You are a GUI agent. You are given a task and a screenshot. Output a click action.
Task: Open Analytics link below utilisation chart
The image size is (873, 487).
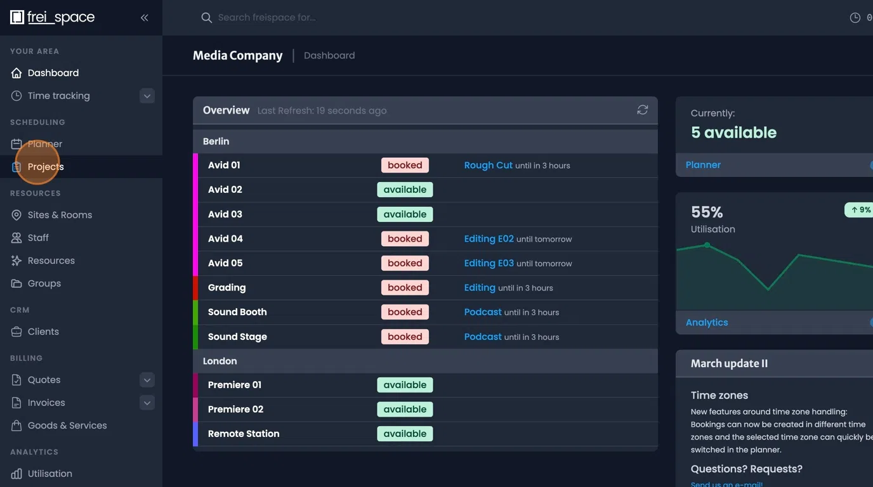pos(707,322)
